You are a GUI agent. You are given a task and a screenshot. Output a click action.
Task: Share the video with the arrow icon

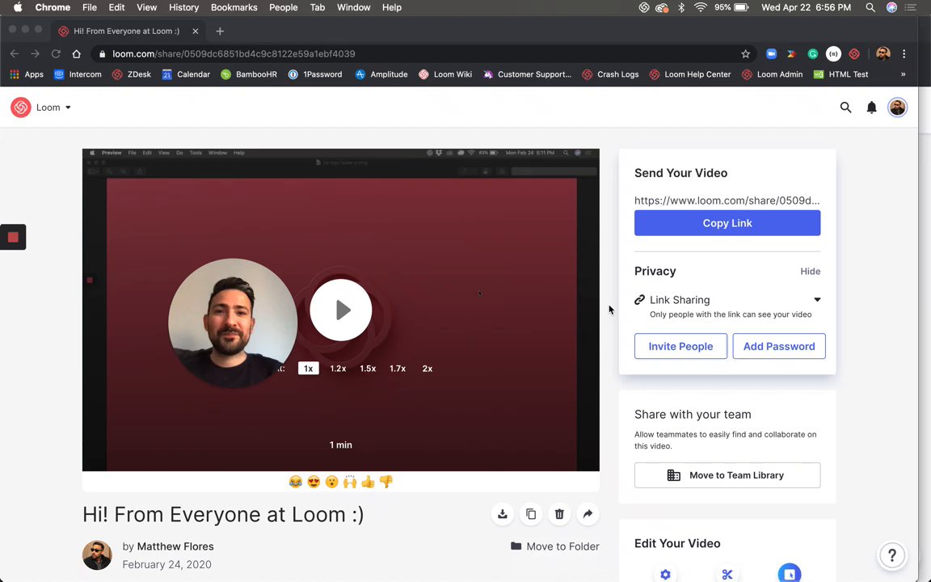pyautogui.click(x=588, y=514)
